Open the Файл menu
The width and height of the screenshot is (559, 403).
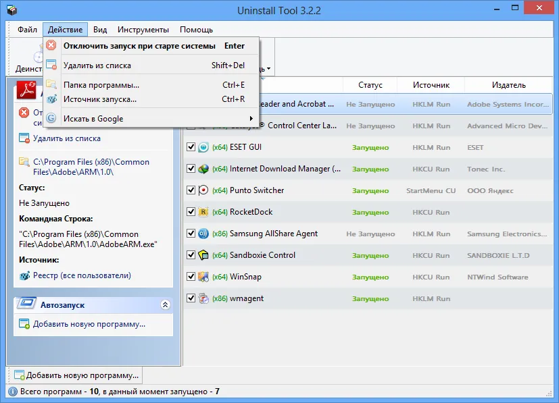pos(28,30)
